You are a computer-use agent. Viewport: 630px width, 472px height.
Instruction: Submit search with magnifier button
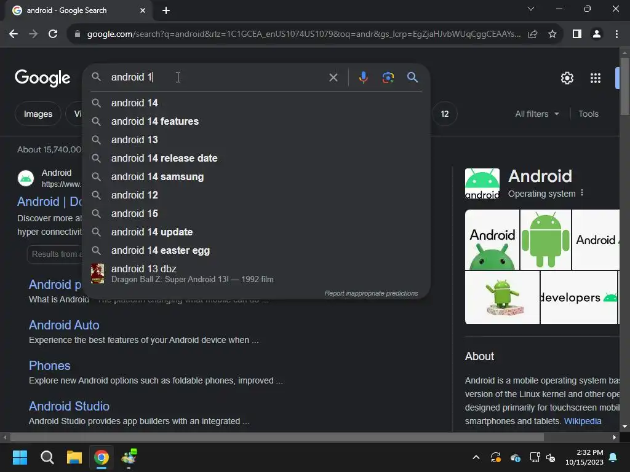[x=412, y=77]
